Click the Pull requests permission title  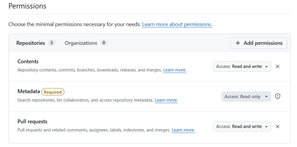coord(32,122)
